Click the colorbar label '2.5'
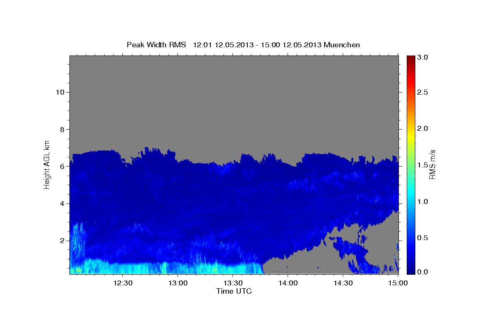Screen dimensions: 493x329 pyautogui.click(x=423, y=92)
